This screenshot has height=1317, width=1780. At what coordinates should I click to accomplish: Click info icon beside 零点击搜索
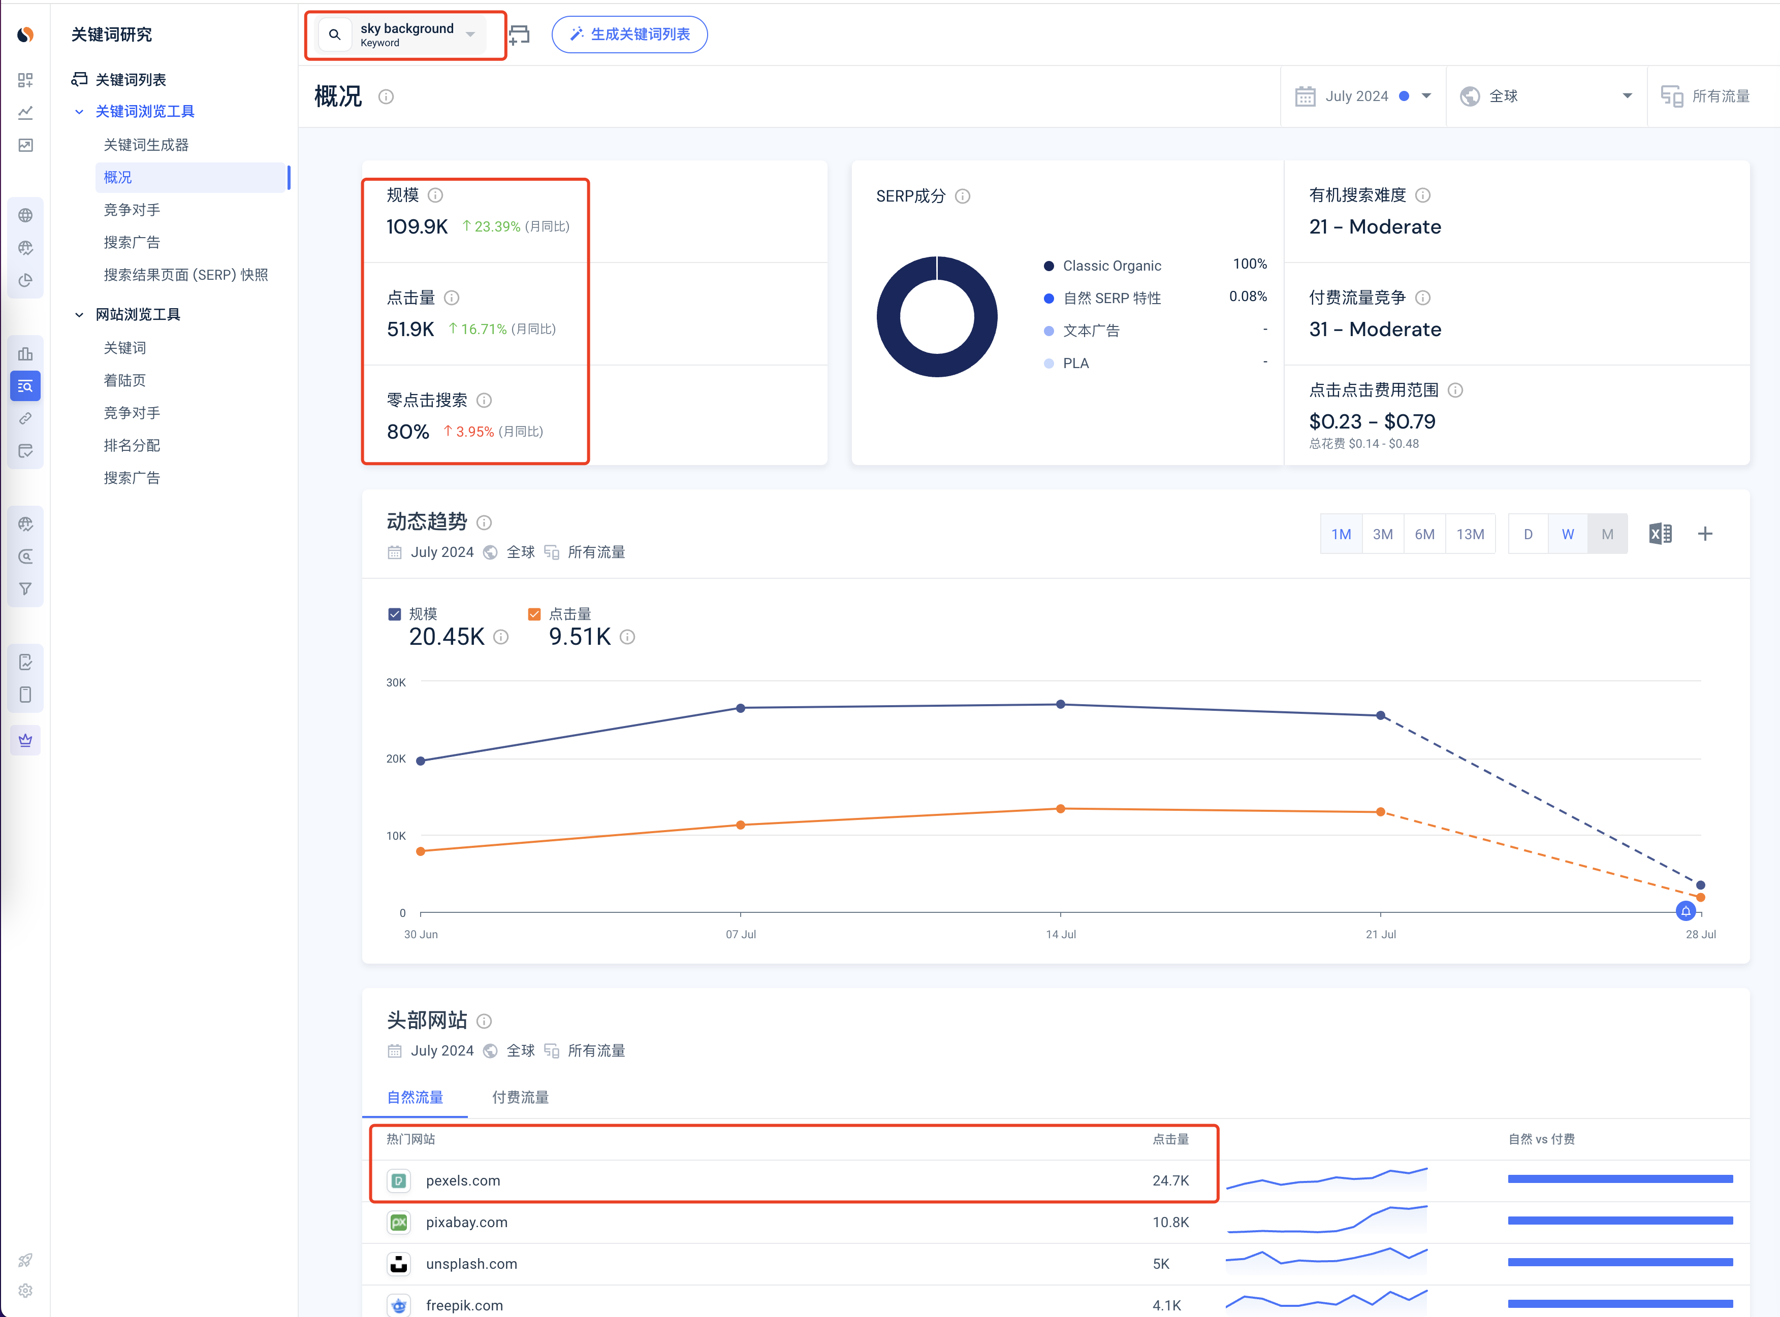coord(484,400)
